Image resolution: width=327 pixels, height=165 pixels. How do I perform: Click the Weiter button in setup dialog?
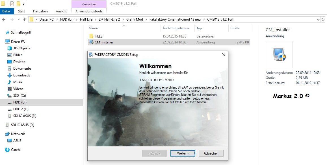[183, 153]
